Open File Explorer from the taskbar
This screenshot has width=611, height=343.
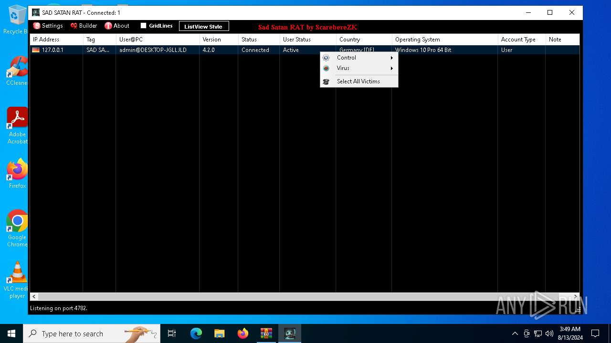click(x=220, y=333)
